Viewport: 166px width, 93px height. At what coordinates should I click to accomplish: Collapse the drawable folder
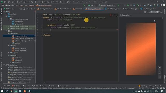pyautogui.click(x=9, y=34)
